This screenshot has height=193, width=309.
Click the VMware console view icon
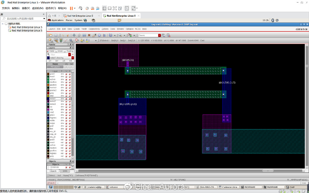point(127,8)
